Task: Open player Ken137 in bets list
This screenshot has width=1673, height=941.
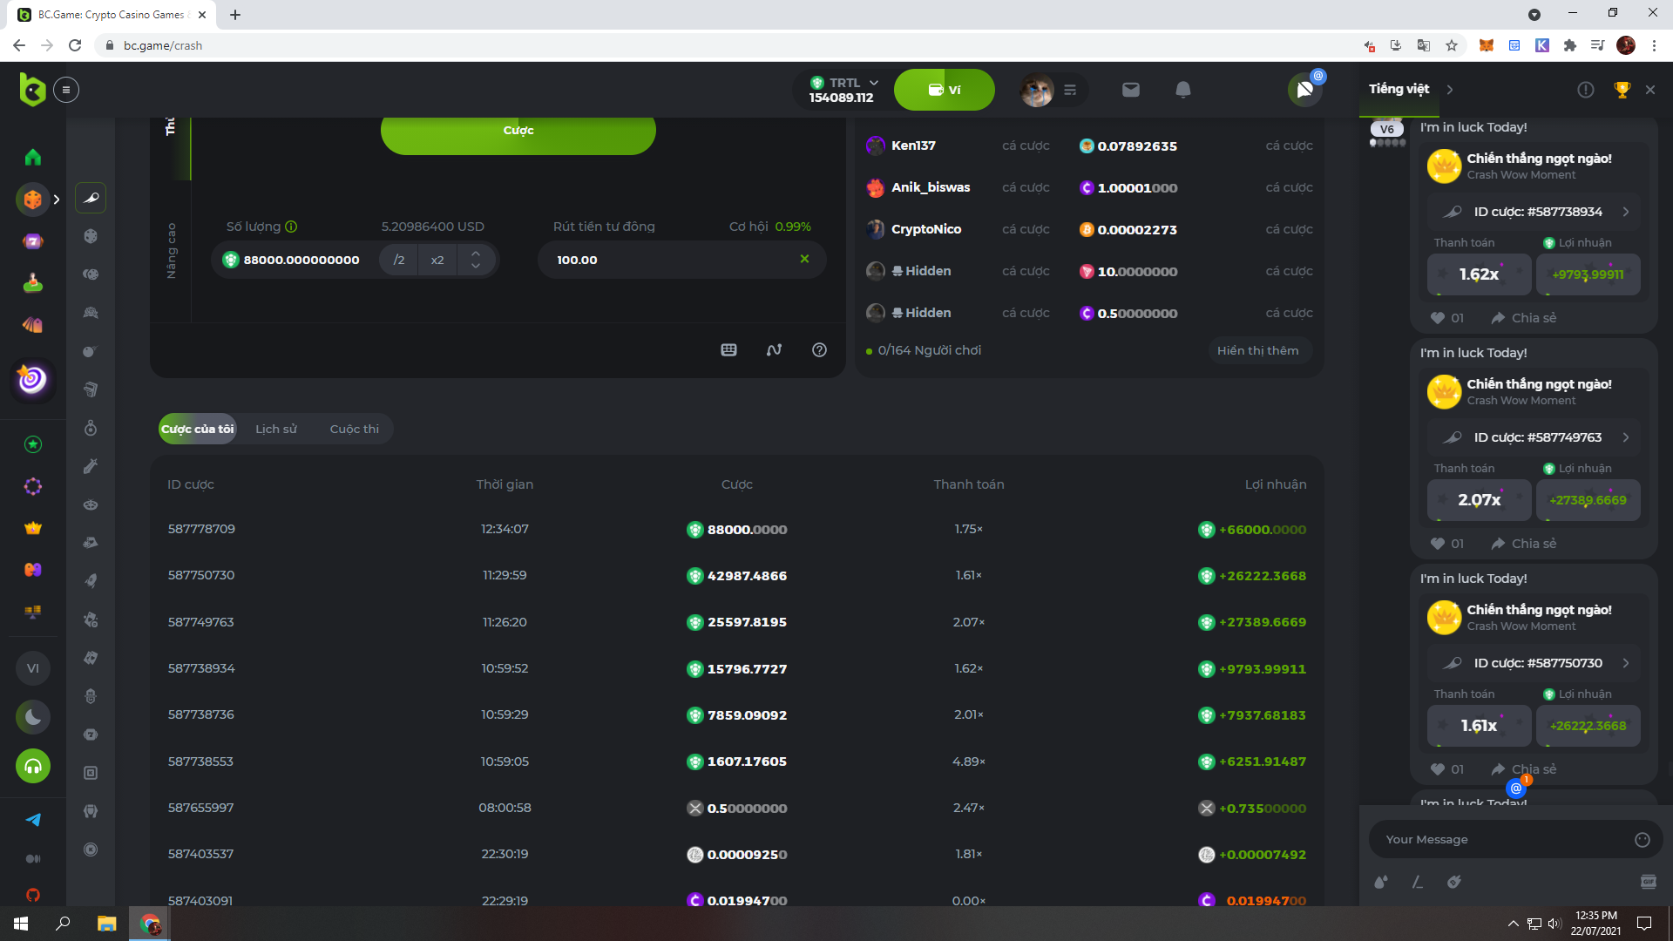Action: pos(913,146)
